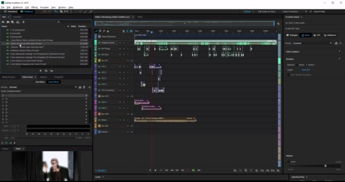
Task: Toggle loop playback in Files panel
Action: click(x=46, y=70)
